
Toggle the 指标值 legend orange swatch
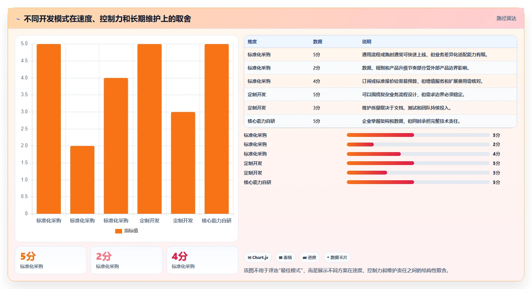pos(118,231)
